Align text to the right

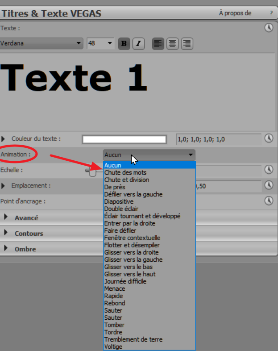tap(187, 43)
